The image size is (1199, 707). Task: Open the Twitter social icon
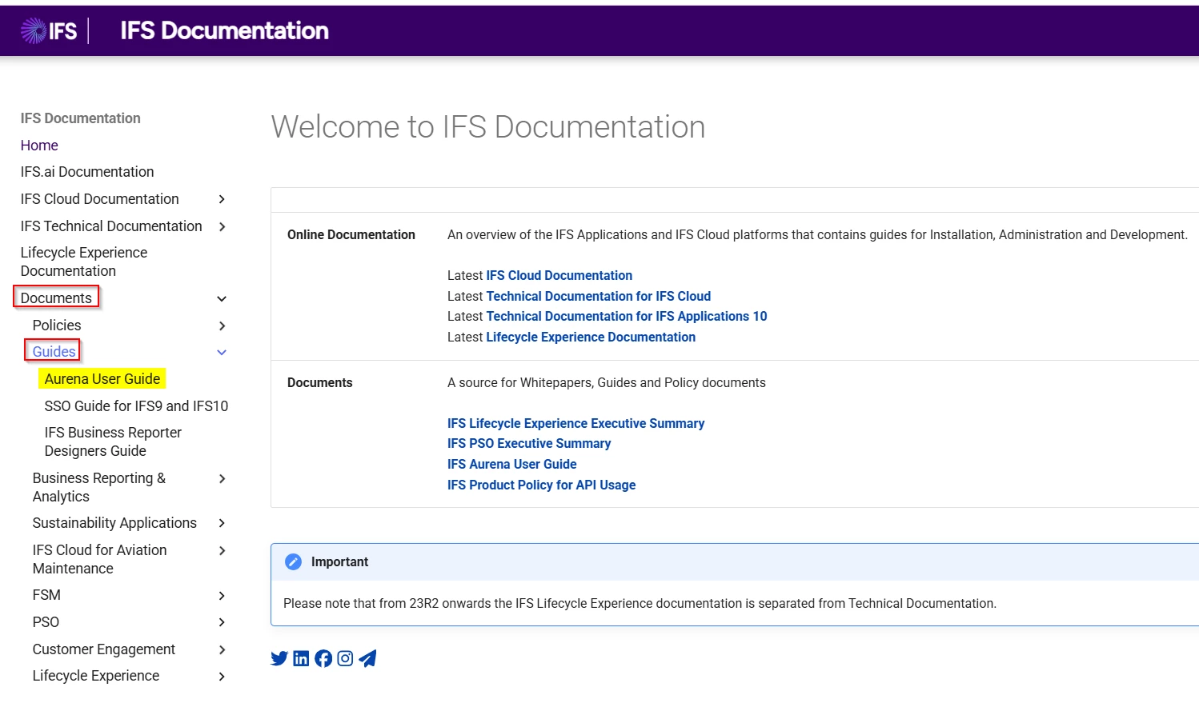[279, 658]
